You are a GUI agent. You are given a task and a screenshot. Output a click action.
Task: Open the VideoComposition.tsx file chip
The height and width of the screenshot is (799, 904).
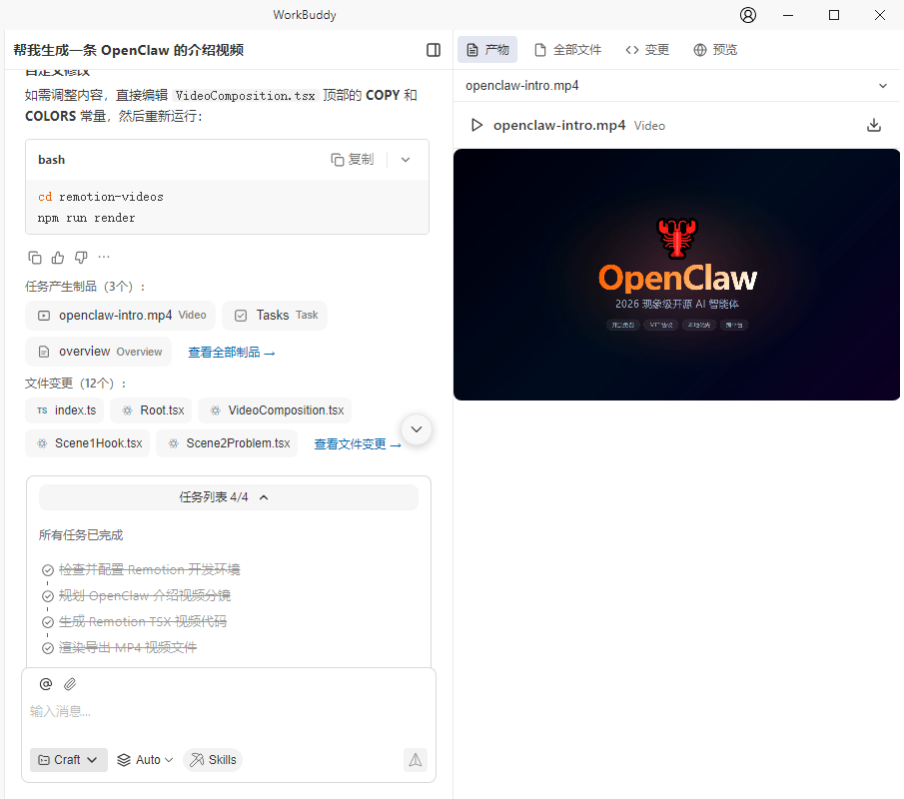pos(275,410)
